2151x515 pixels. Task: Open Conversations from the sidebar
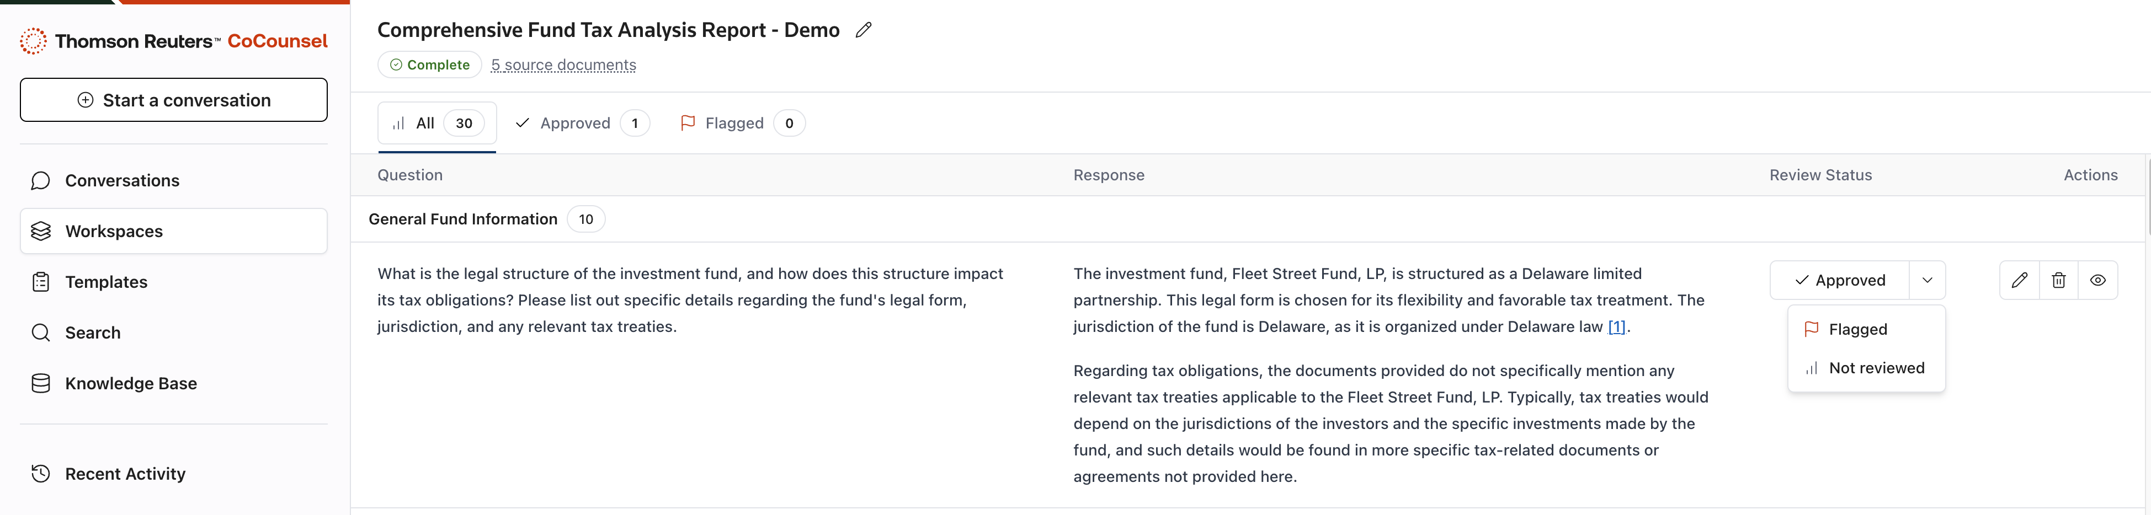coord(122,180)
